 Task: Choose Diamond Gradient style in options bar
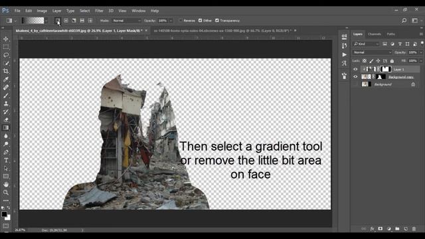(x=90, y=21)
